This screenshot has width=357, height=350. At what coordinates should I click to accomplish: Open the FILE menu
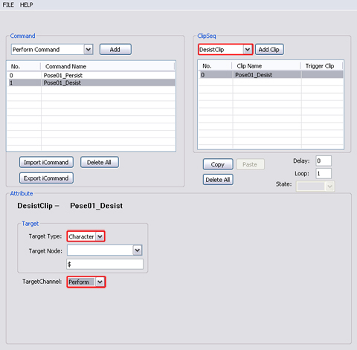(x=8, y=4)
